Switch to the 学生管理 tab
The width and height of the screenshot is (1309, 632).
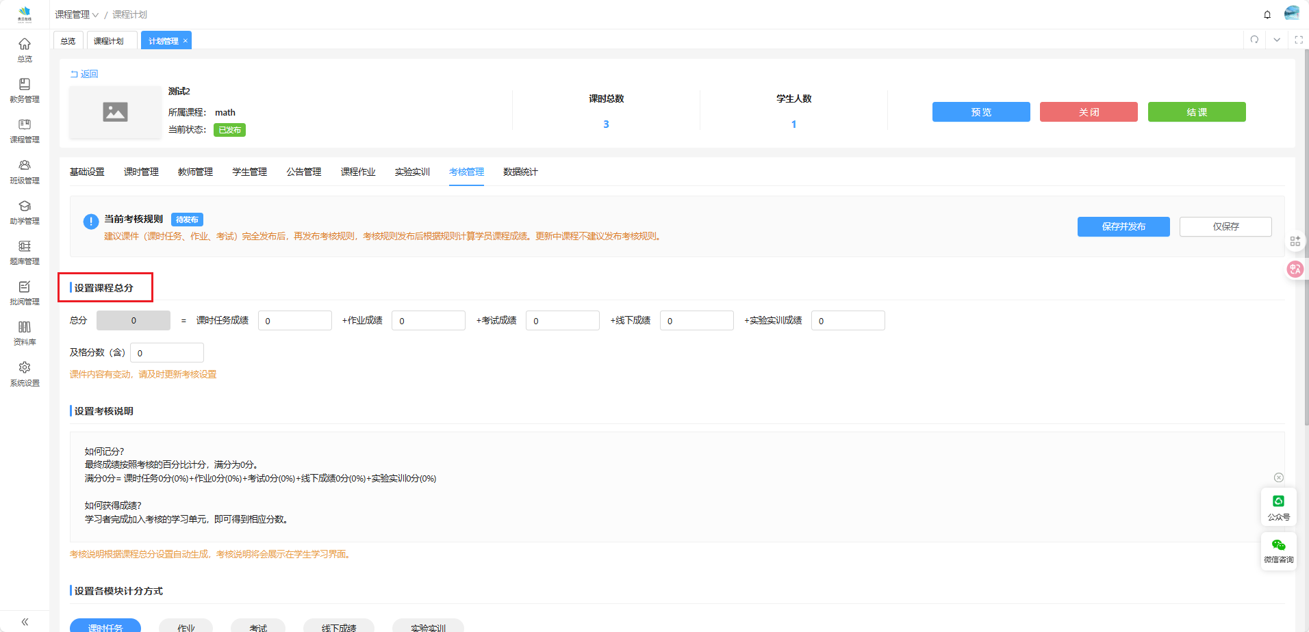249,172
